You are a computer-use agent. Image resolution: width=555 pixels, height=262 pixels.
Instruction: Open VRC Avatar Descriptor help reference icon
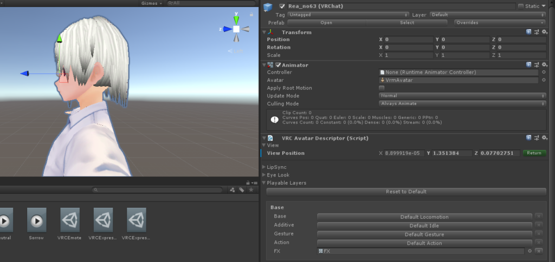coord(528,138)
